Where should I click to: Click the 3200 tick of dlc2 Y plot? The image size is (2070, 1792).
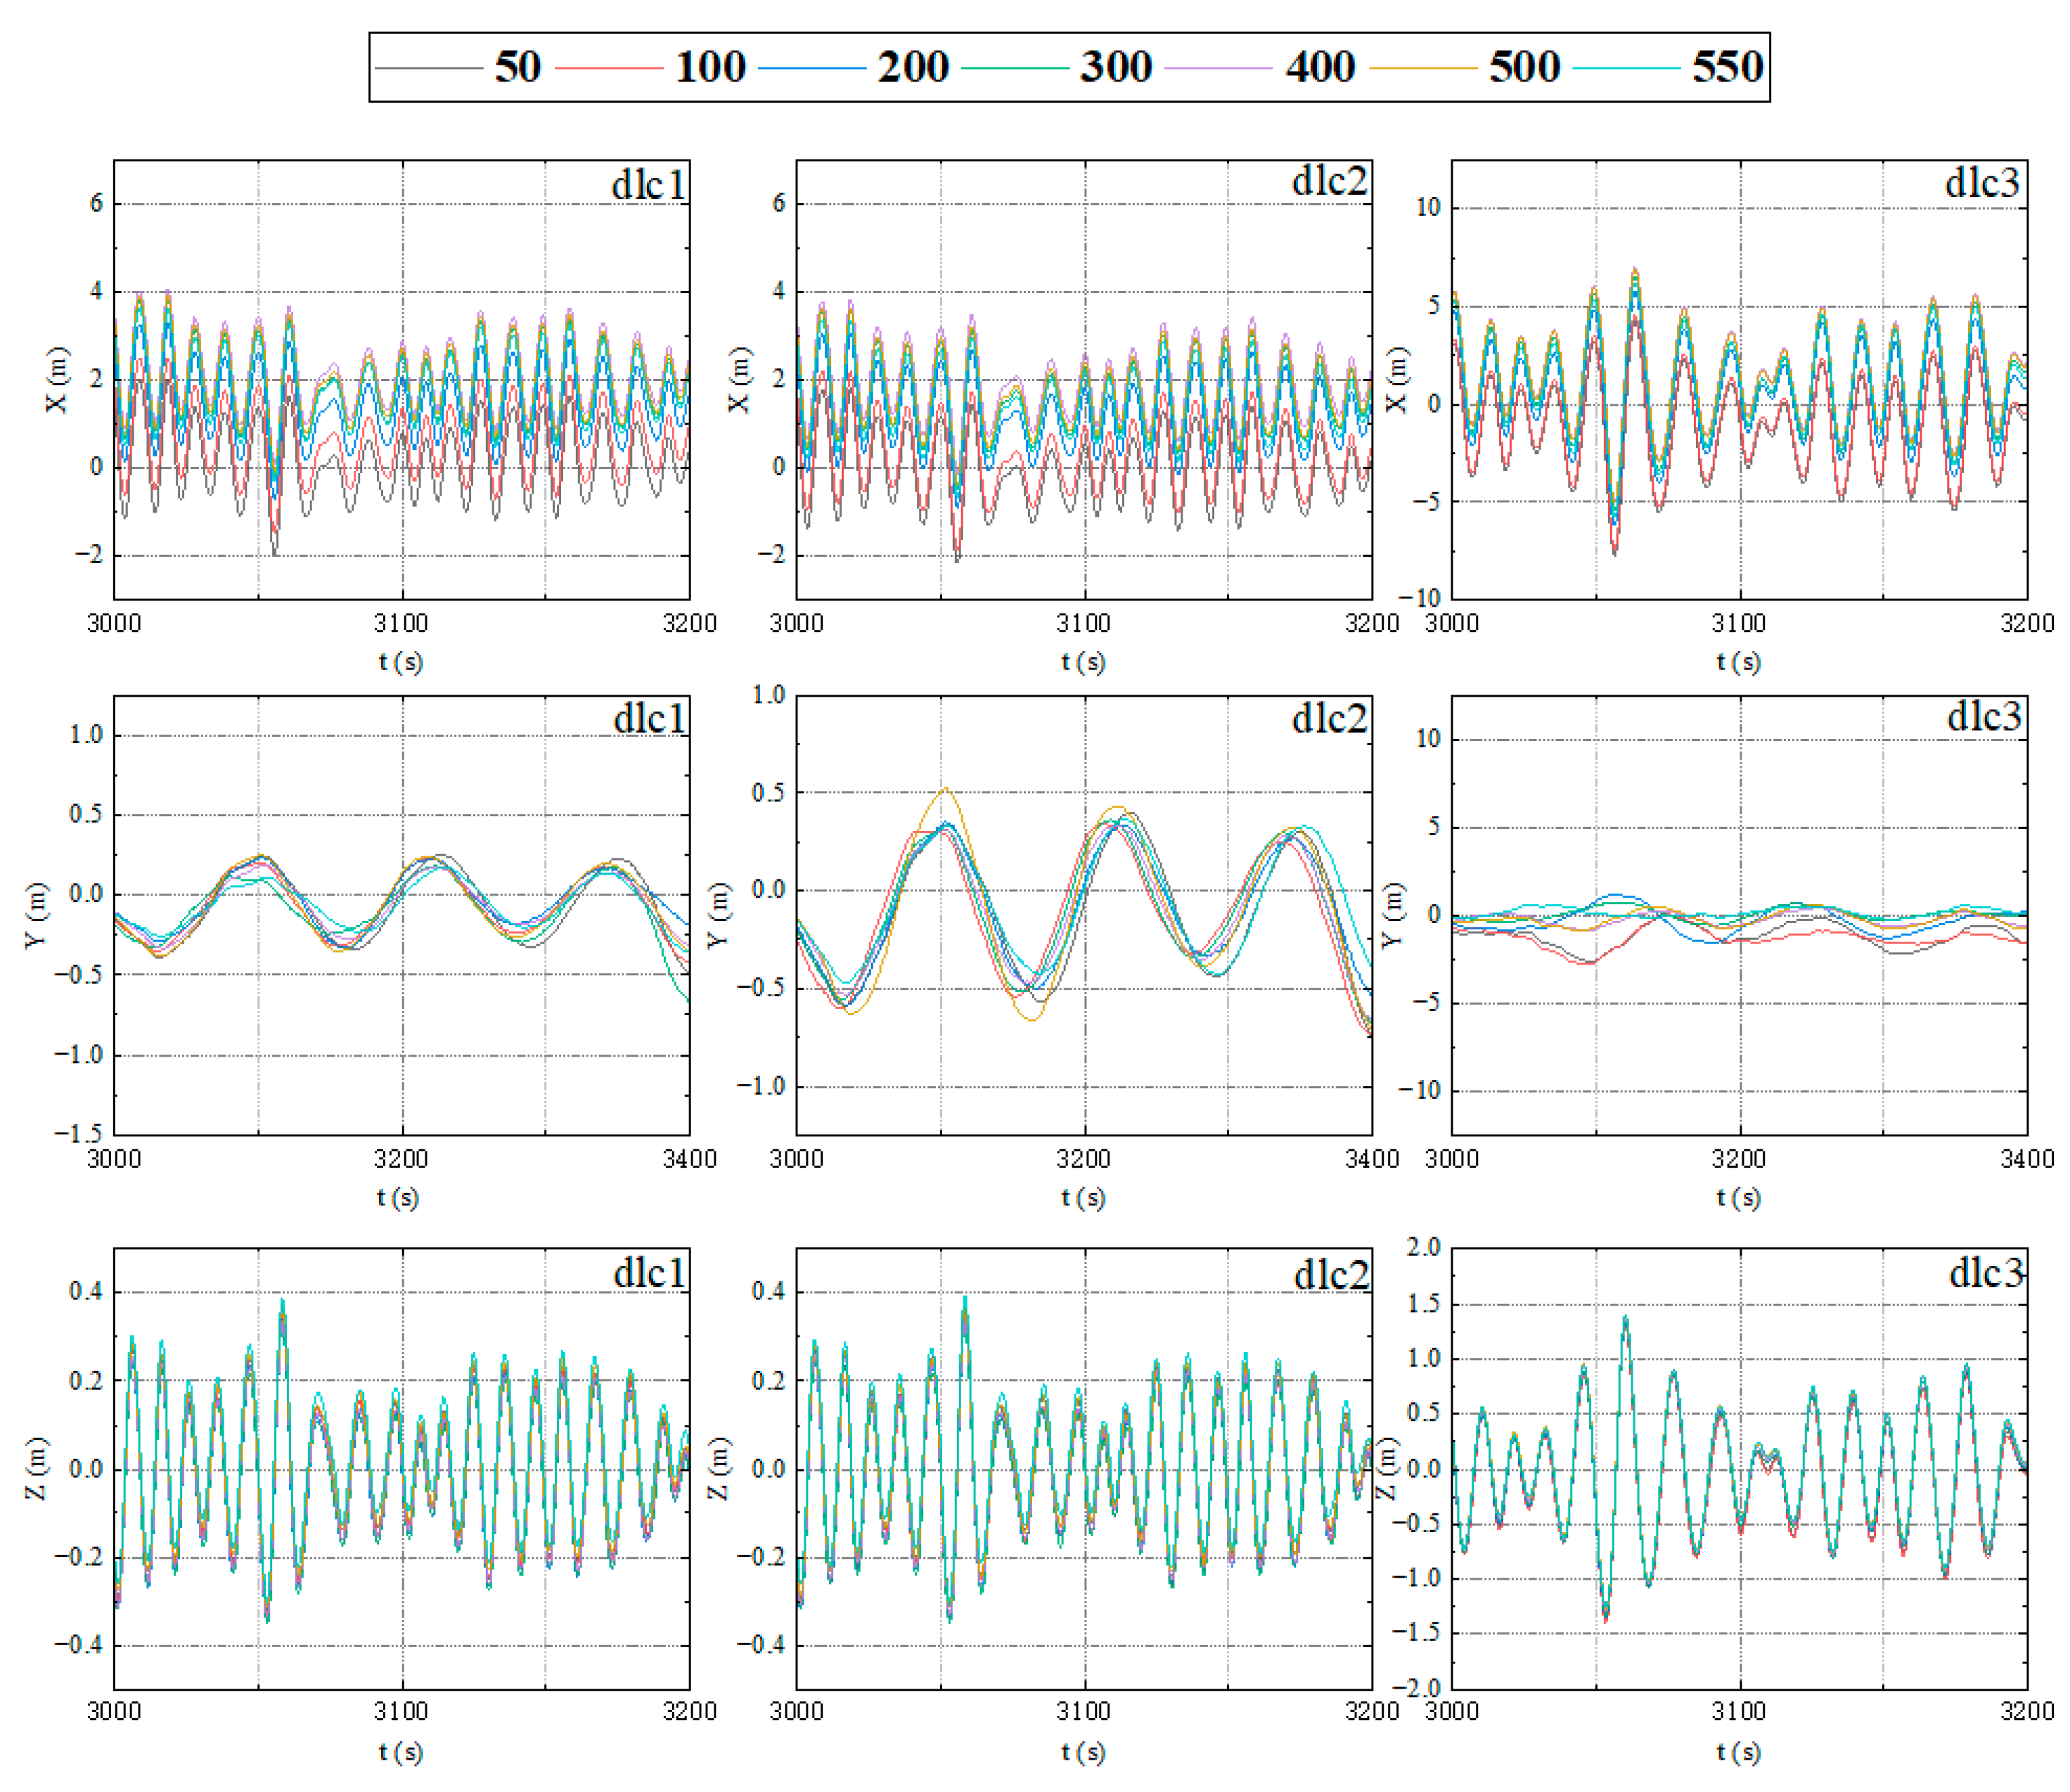1084,1160
